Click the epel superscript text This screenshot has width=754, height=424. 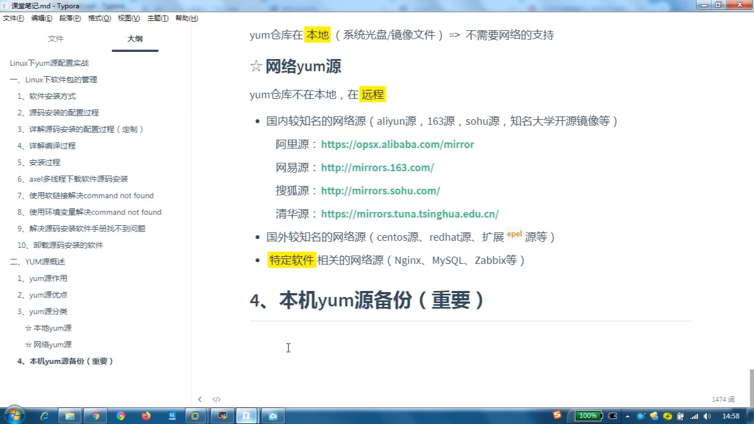click(515, 234)
